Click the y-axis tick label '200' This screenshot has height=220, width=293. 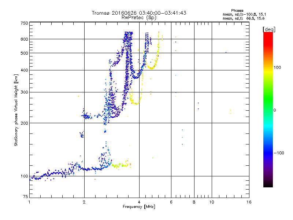[24, 123]
